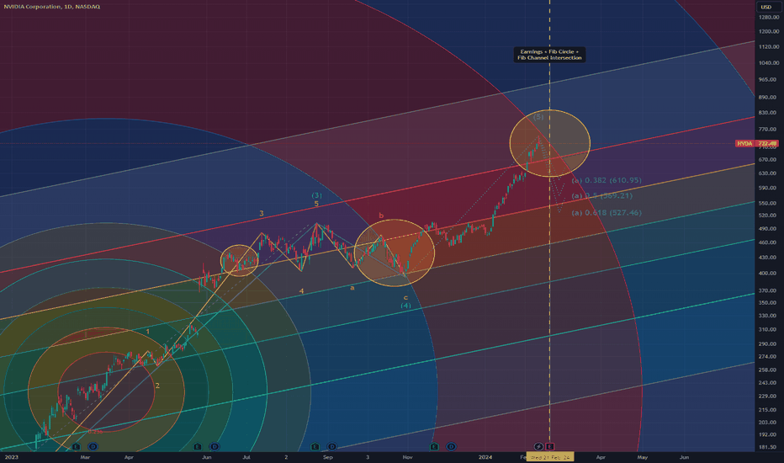Select the large ellipse around wave (5)
The image size is (784, 463).
pyautogui.click(x=550, y=143)
